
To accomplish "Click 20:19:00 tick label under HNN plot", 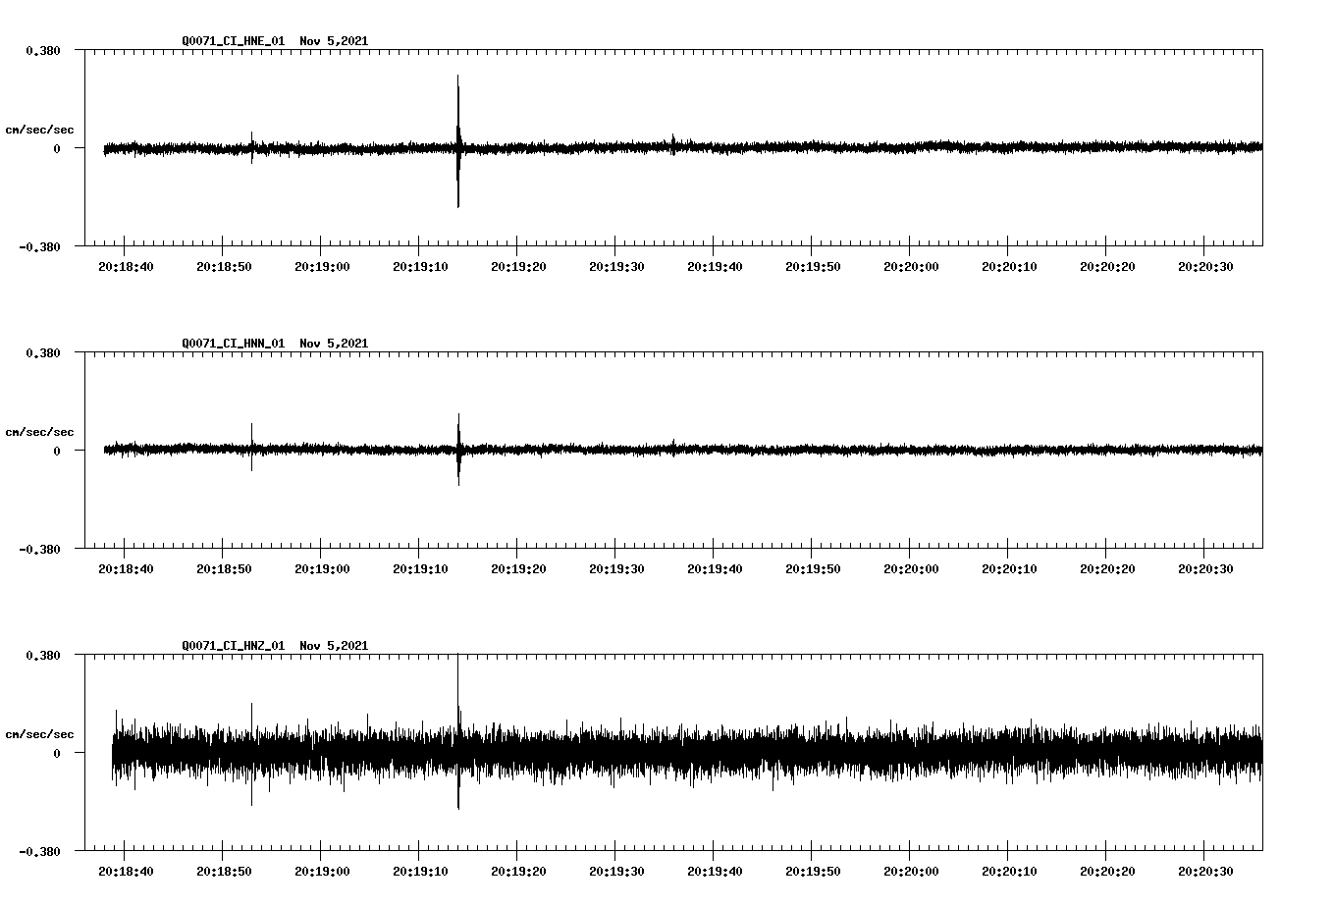I will click(x=322, y=568).
